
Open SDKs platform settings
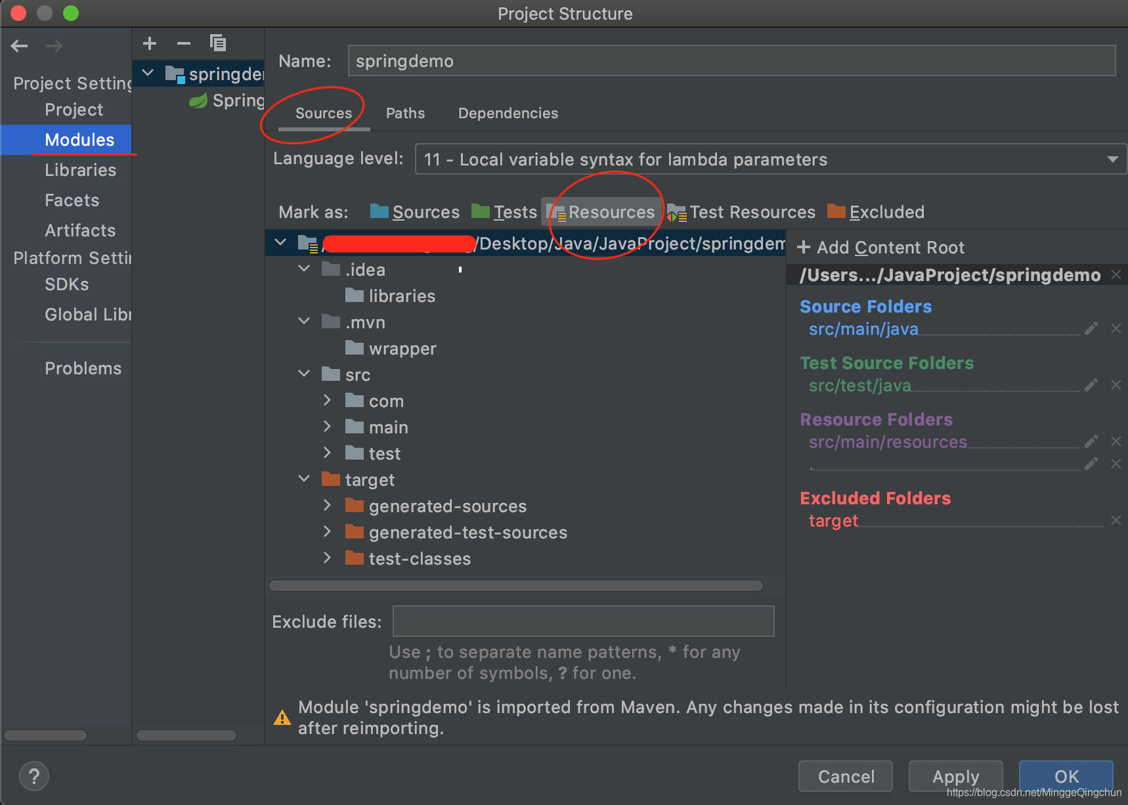point(66,284)
